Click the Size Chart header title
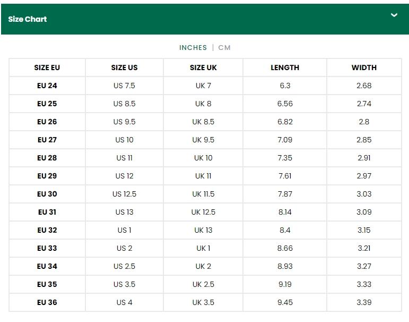This screenshot has width=409, height=322. point(28,19)
